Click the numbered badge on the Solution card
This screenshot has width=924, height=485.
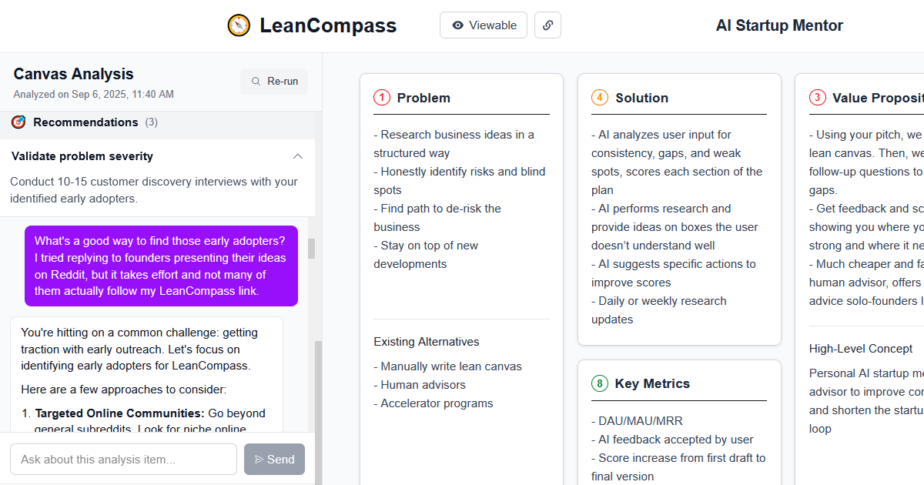(599, 98)
